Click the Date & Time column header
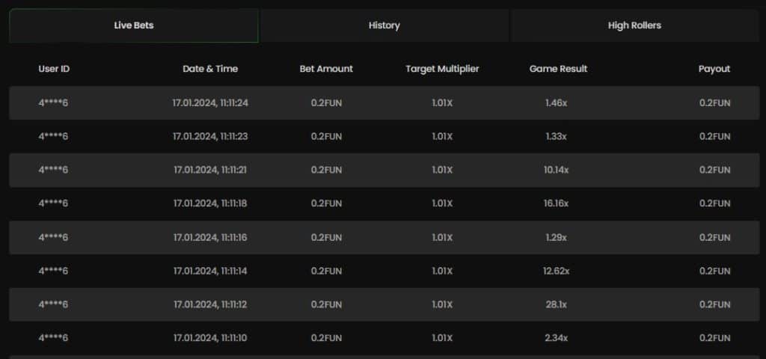Image resolution: width=766 pixels, height=359 pixels. point(210,69)
